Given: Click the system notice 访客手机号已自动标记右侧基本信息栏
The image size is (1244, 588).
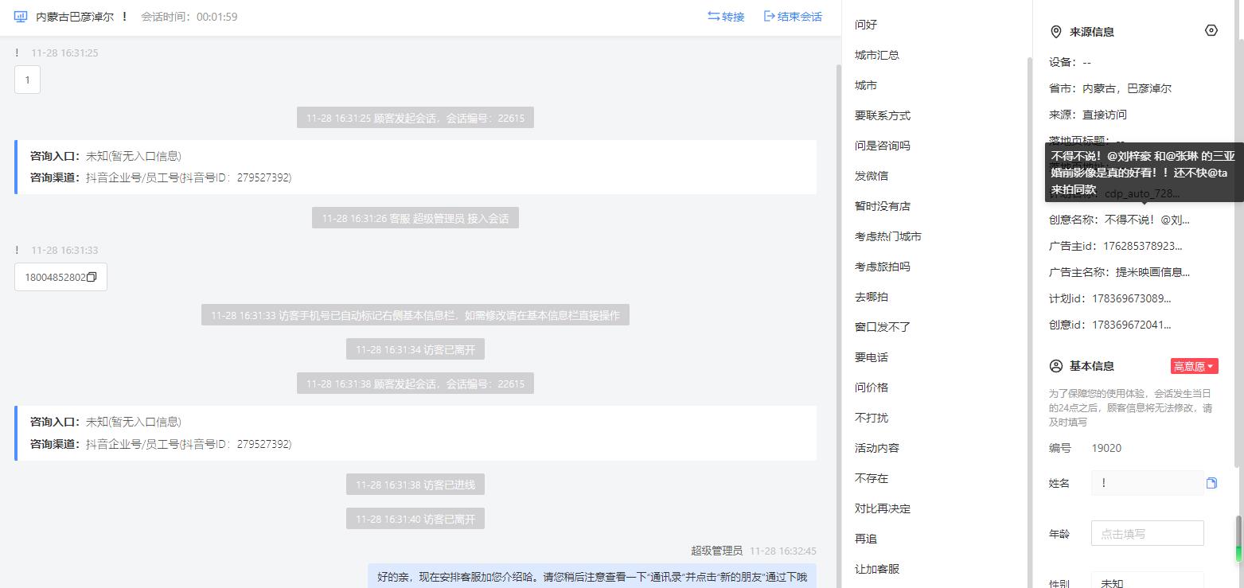Looking at the screenshot, I should pyautogui.click(x=415, y=315).
